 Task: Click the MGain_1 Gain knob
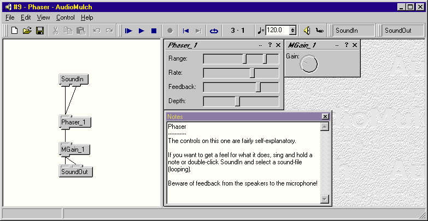click(309, 64)
